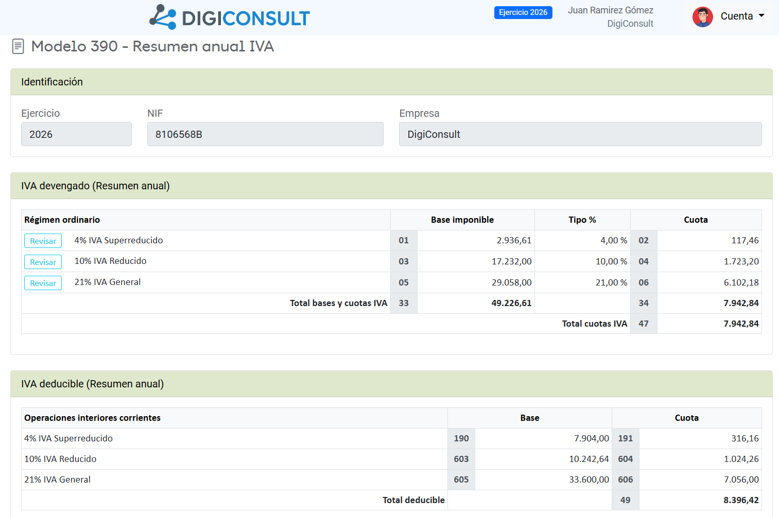Click the Ejercicio field showing 2026
This screenshot has height=517, width=779.
coord(76,134)
